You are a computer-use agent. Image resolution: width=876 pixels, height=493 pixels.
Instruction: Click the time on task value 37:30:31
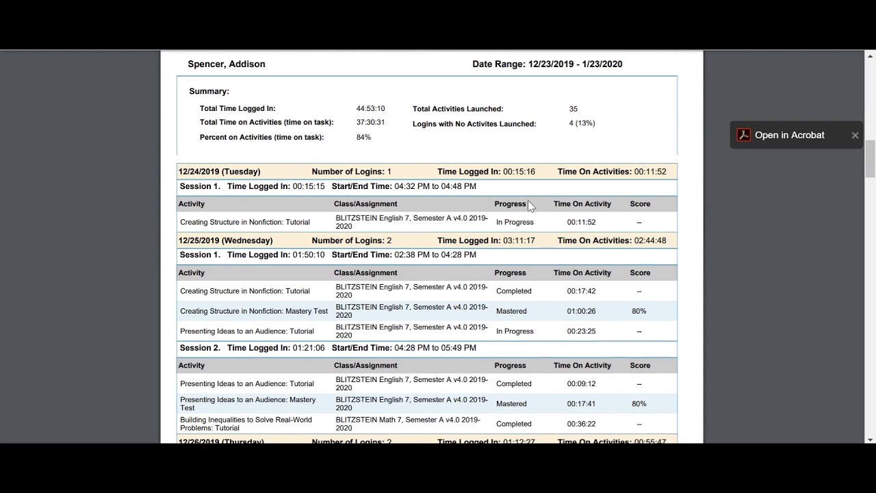coord(370,122)
